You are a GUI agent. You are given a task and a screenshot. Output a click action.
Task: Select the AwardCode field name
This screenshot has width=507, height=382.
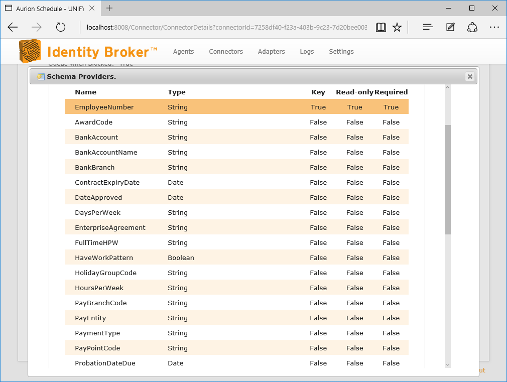click(93, 122)
